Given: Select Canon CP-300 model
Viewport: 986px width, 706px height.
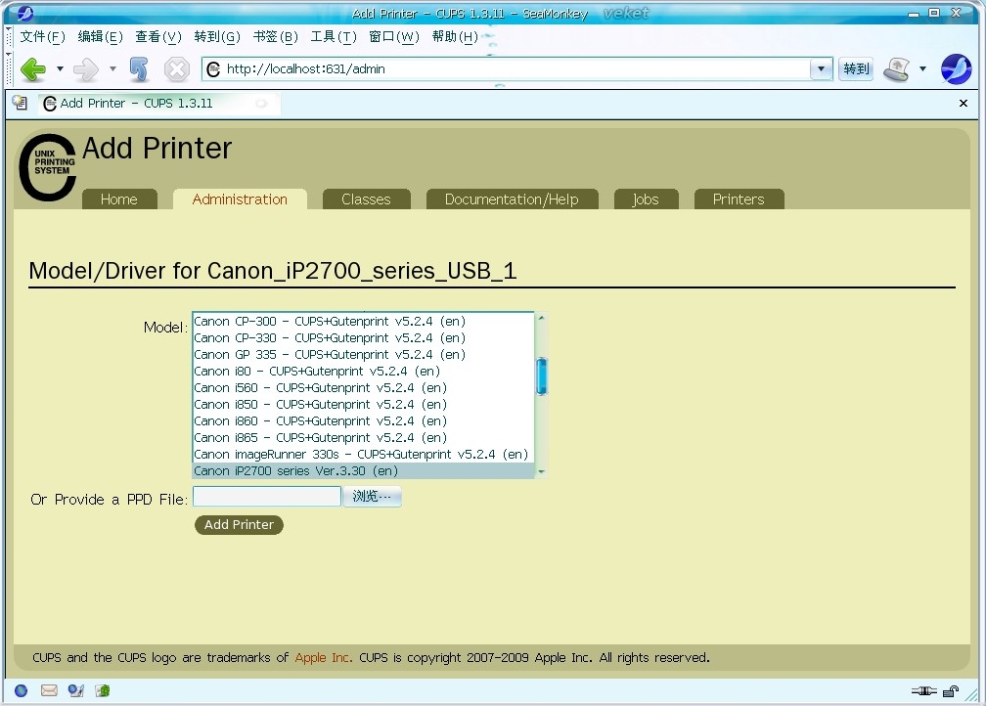Looking at the screenshot, I should pyautogui.click(x=364, y=322).
